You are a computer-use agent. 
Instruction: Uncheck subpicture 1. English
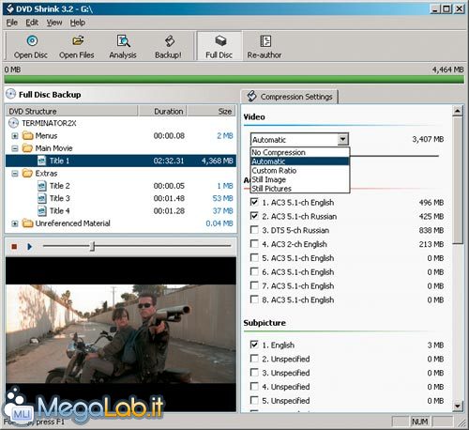(254, 345)
